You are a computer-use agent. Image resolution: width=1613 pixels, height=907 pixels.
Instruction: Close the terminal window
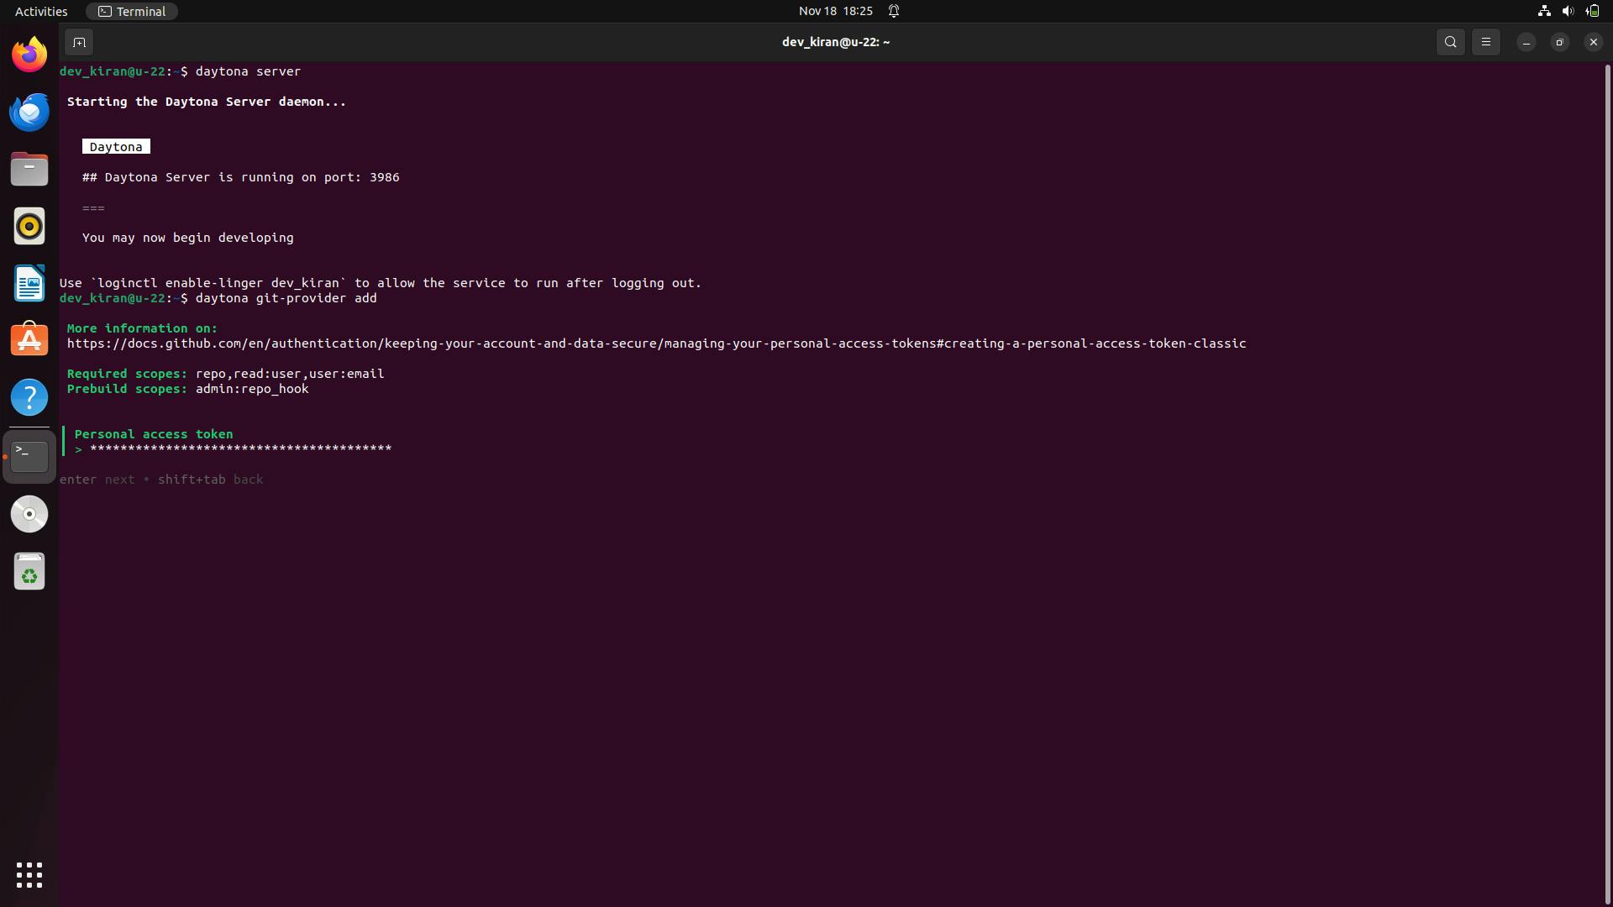click(1593, 42)
